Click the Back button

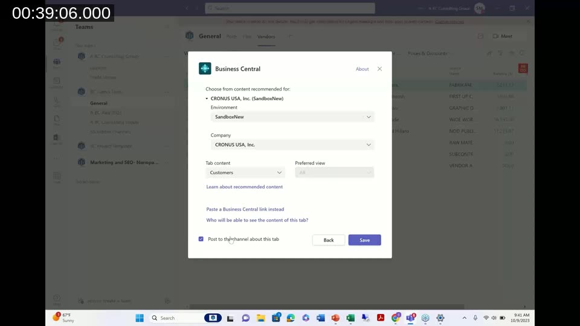[329, 240]
